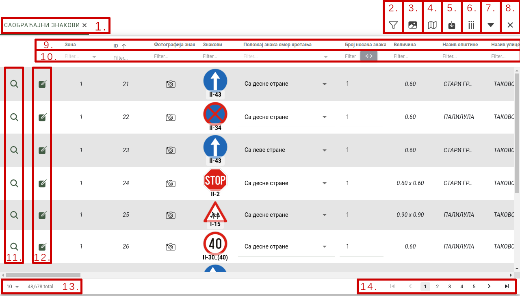Click the I-15 children warning sign thumbnail

[x=215, y=213]
